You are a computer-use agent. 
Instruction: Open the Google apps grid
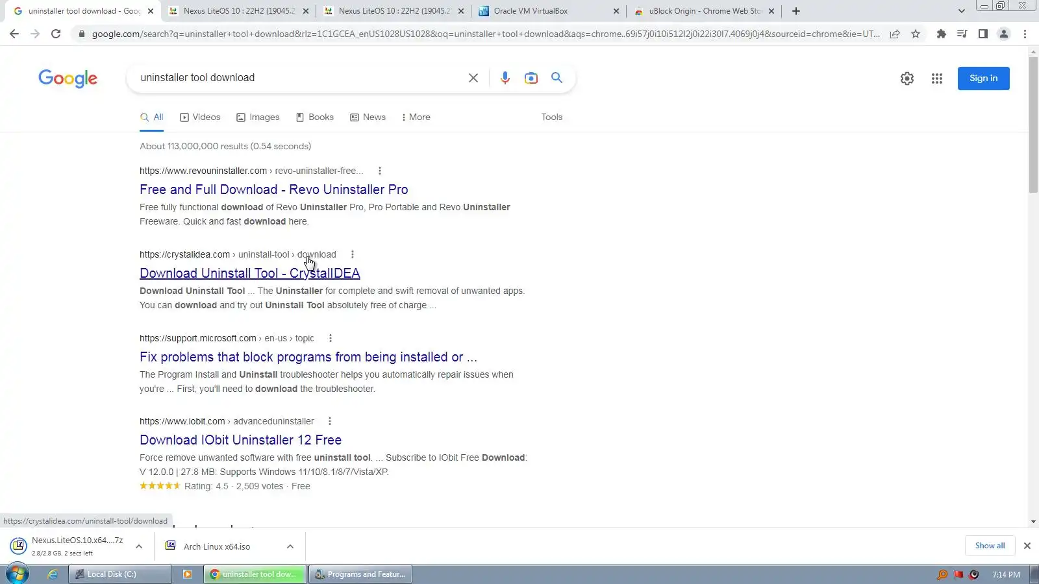point(936,79)
